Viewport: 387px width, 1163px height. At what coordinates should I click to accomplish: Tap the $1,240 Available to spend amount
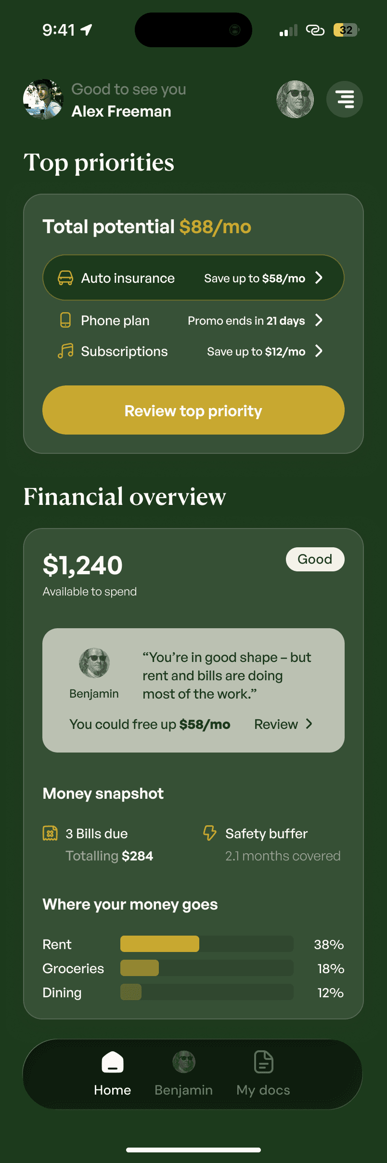click(83, 565)
